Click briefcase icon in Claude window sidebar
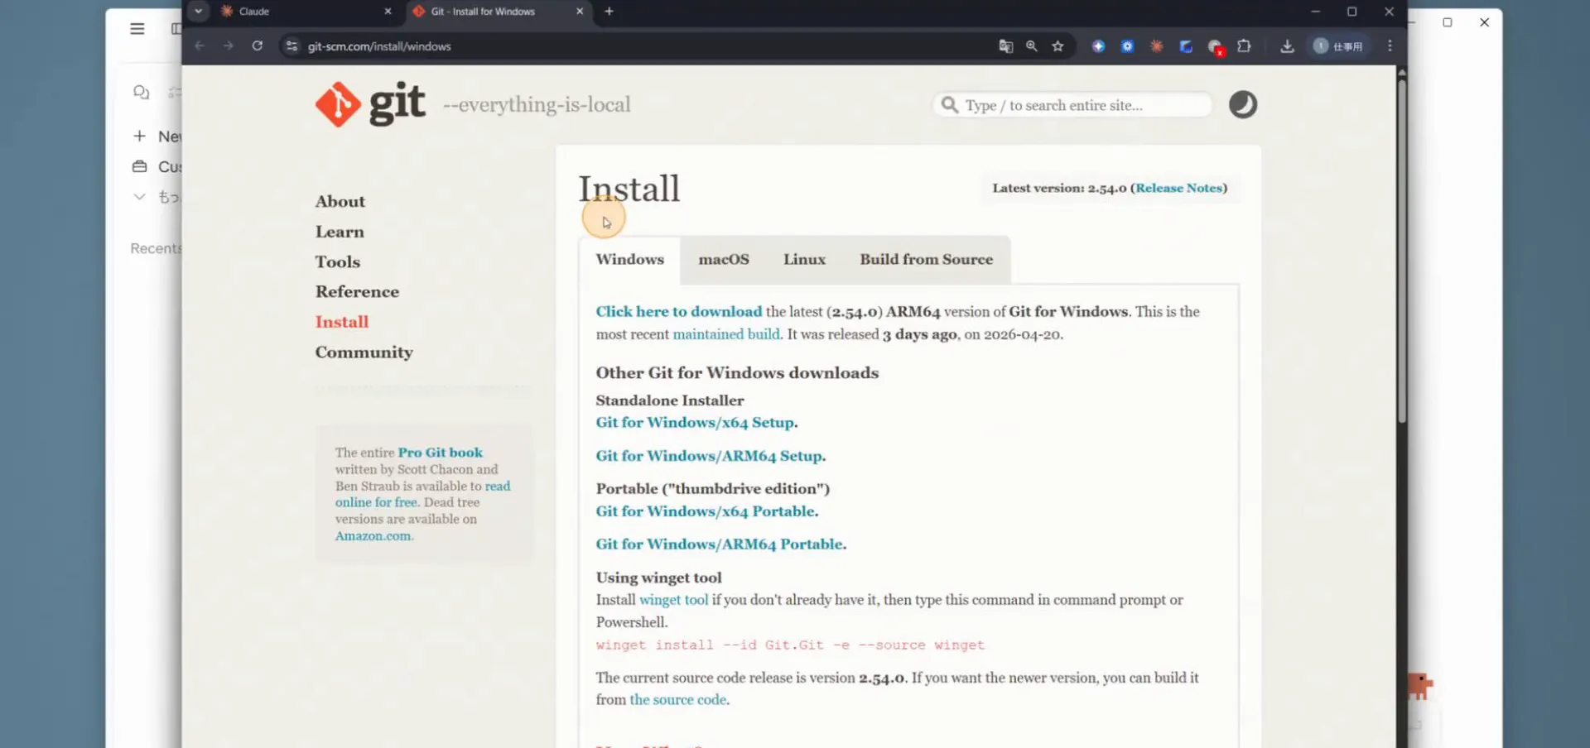 click(x=140, y=166)
